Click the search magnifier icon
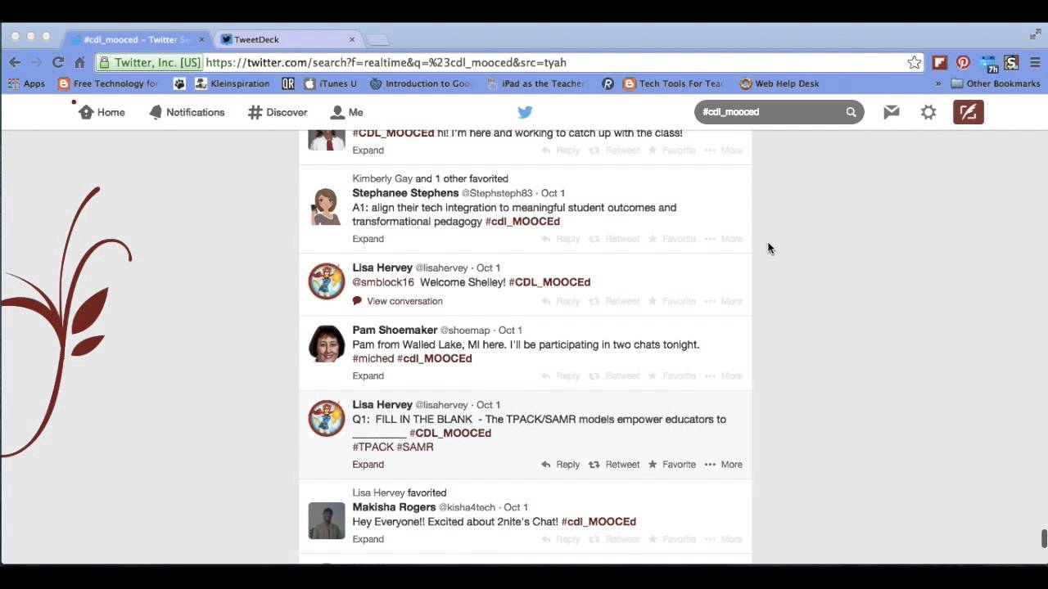 pos(851,112)
